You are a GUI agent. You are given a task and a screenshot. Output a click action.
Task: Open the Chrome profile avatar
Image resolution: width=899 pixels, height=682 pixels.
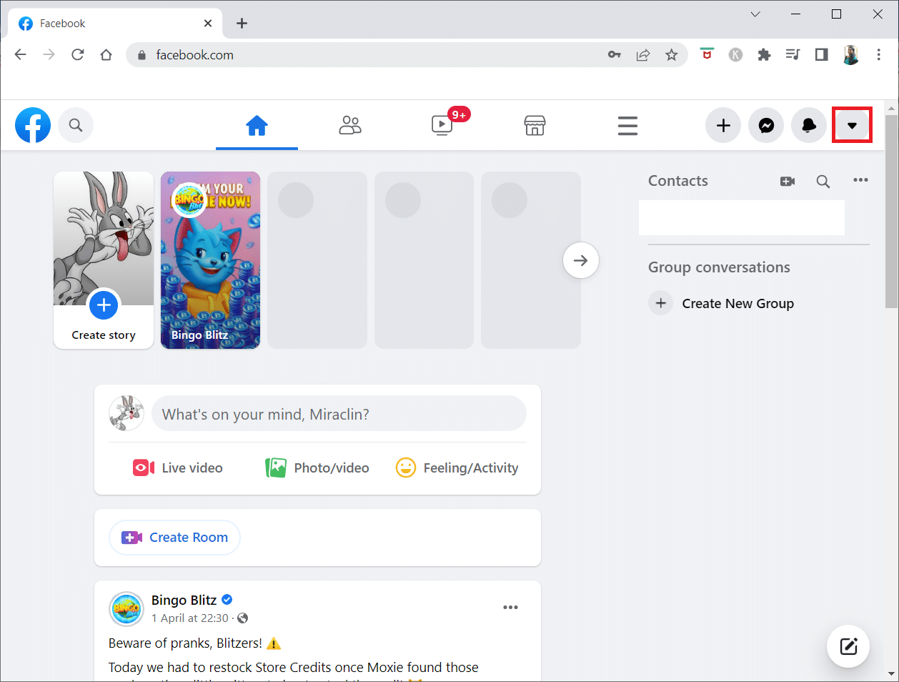(850, 54)
